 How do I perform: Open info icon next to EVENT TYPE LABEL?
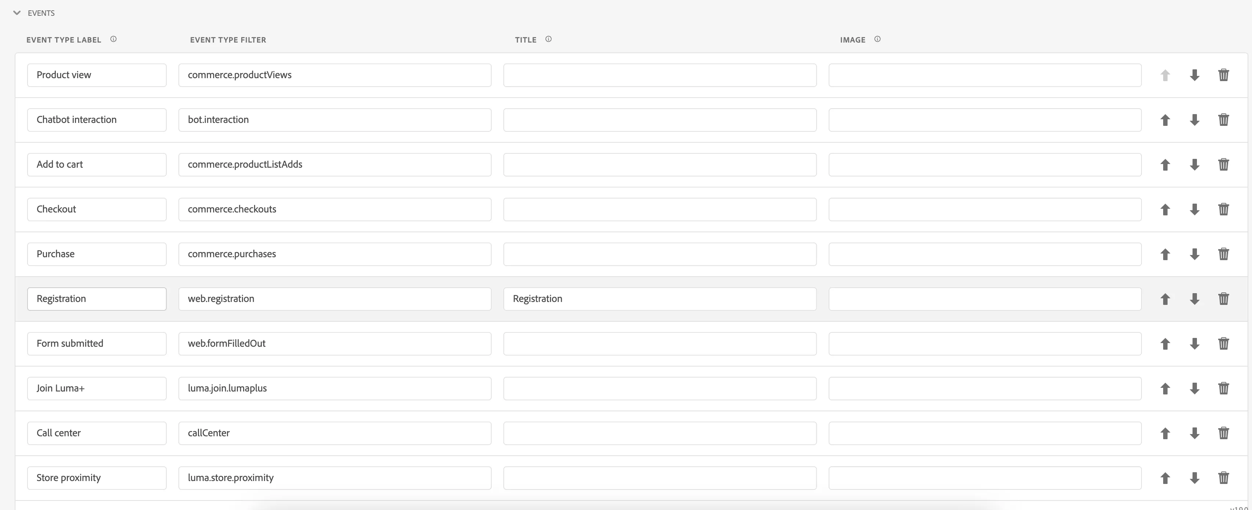pos(113,39)
